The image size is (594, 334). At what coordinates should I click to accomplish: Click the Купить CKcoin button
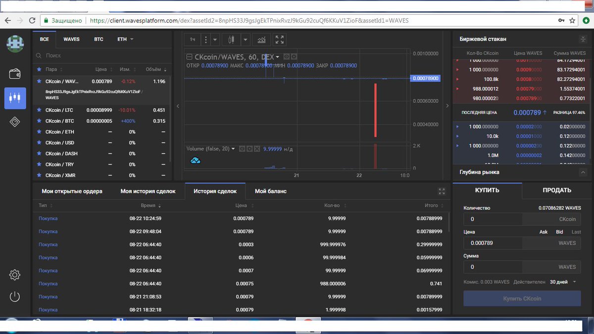(x=522, y=298)
